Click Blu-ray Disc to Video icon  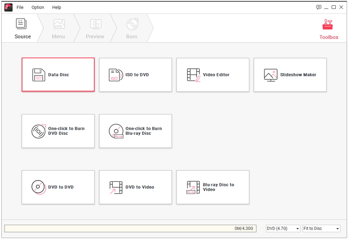coord(193,188)
